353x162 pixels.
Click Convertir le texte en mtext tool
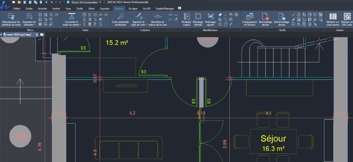[x=71, y=20]
